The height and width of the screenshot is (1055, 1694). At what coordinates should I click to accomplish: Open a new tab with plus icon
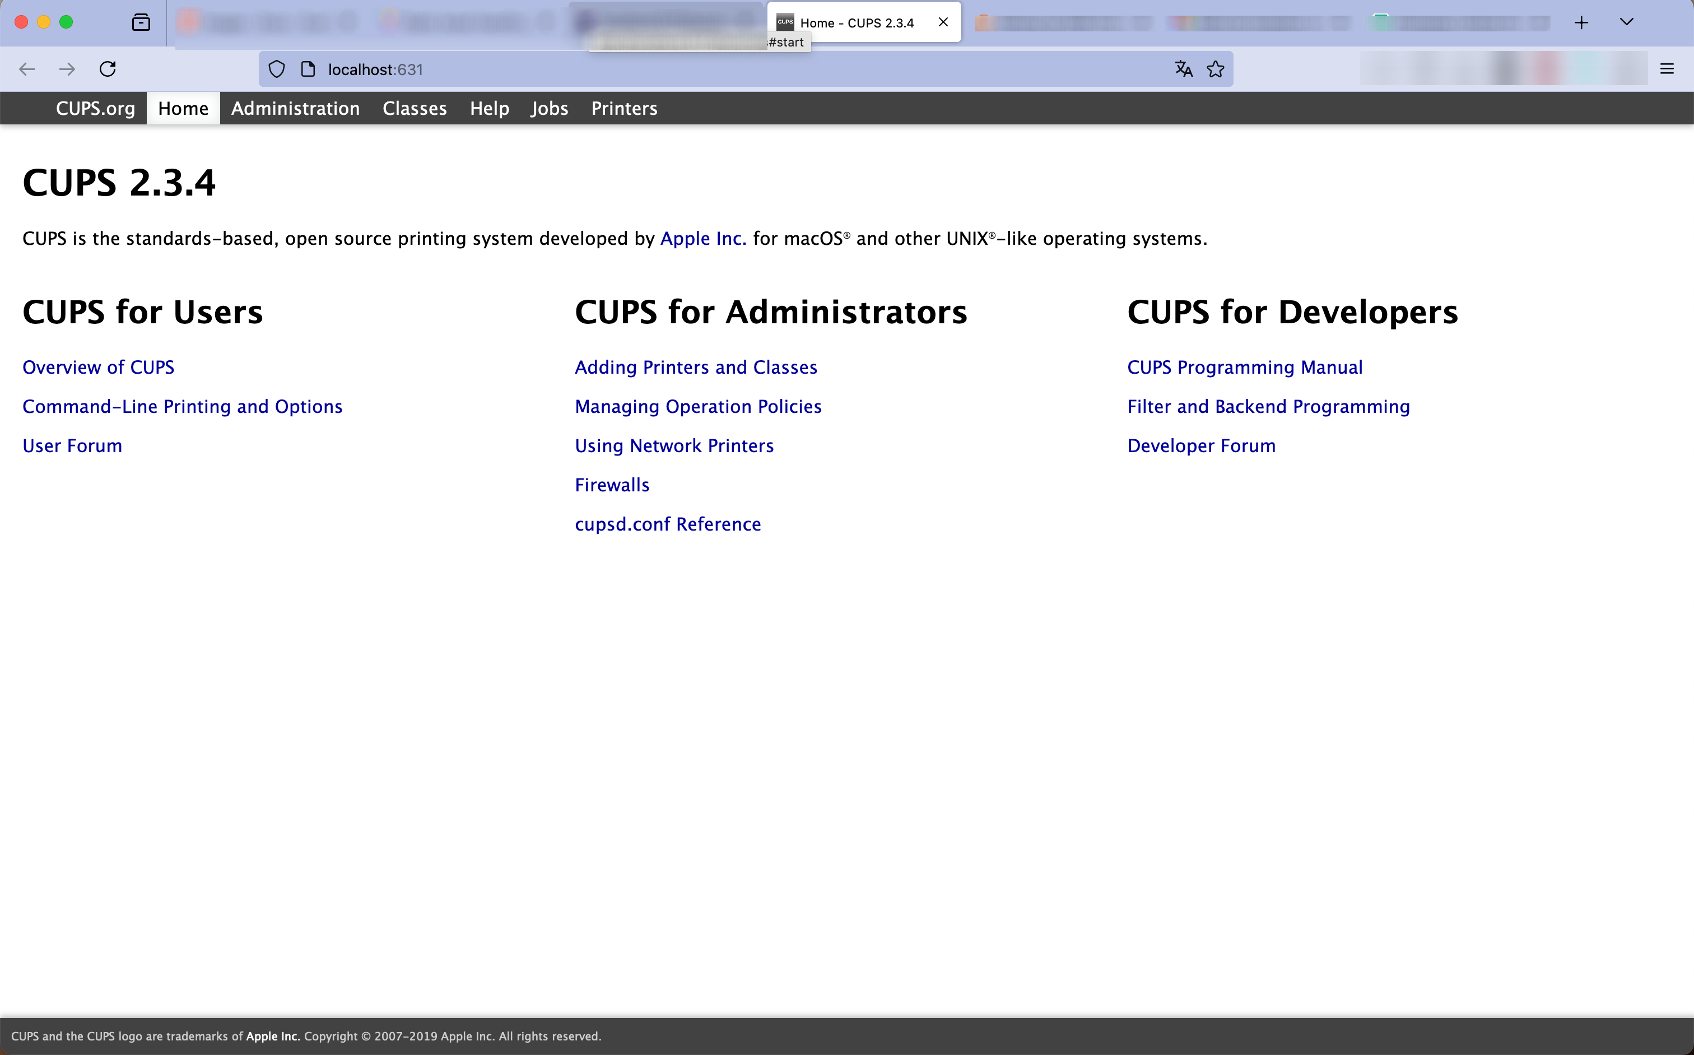pyautogui.click(x=1581, y=22)
